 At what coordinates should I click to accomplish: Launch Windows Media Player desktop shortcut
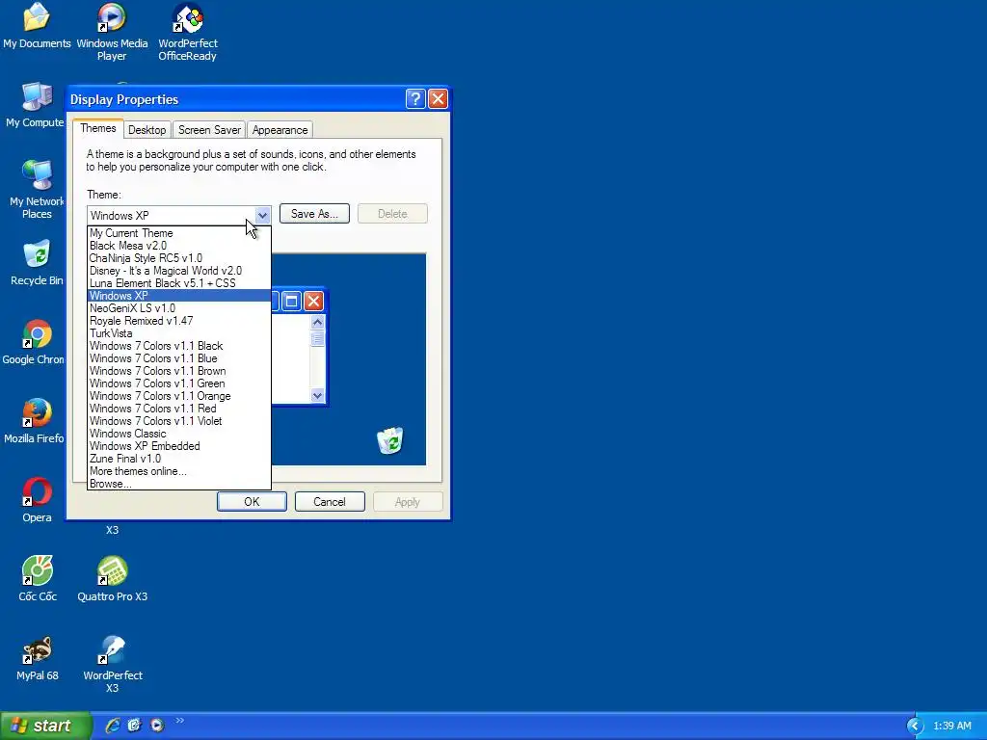[x=112, y=32]
